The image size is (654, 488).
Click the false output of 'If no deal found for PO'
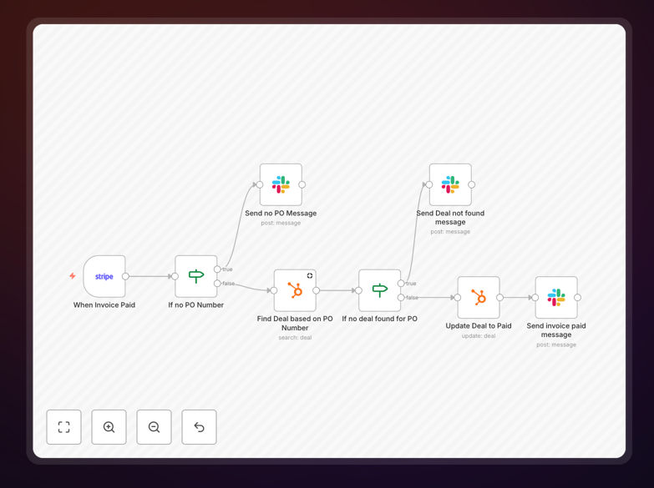(x=401, y=298)
